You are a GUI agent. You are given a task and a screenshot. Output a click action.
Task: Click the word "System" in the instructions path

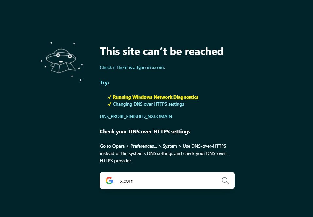(x=170, y=146)
